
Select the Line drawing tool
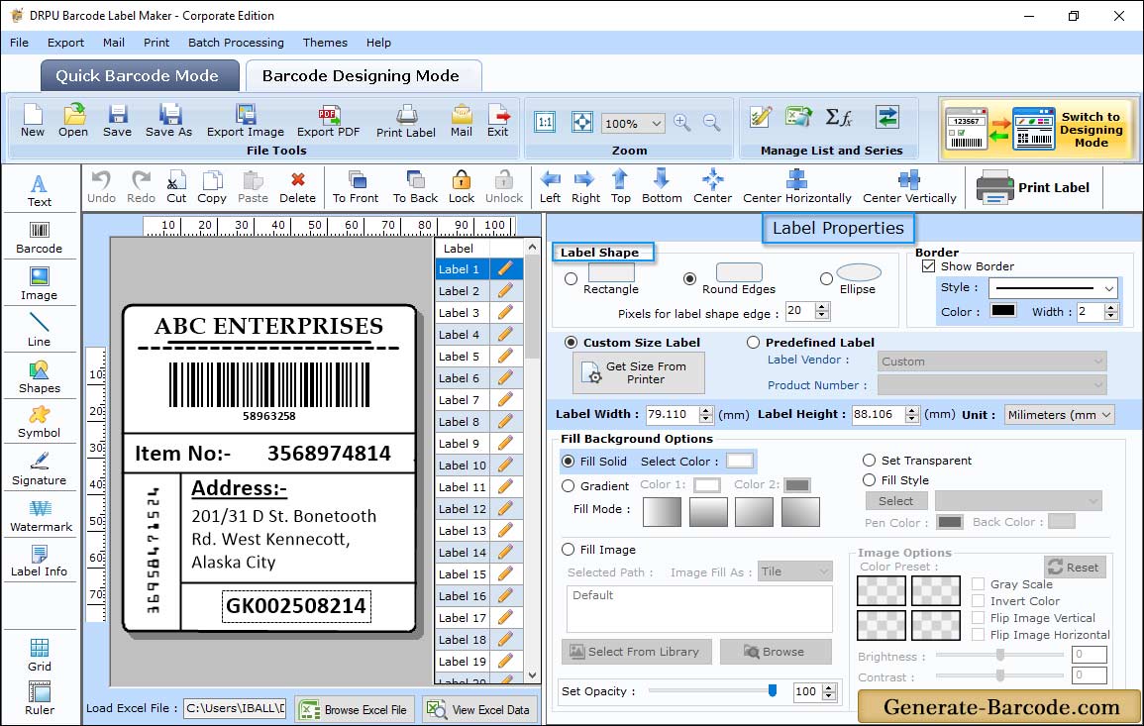(x=40, y=330)
